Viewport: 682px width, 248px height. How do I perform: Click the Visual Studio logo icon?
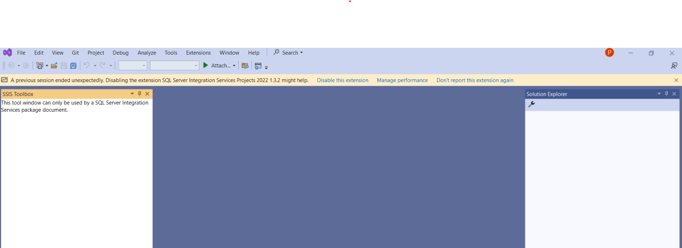coord(7,52)
